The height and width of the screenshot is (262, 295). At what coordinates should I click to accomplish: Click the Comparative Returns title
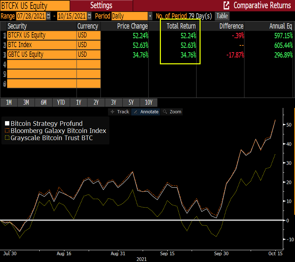[262, 5]
